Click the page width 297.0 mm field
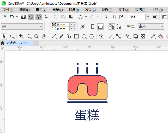This screenshot has height=133, width=168. 60,25
